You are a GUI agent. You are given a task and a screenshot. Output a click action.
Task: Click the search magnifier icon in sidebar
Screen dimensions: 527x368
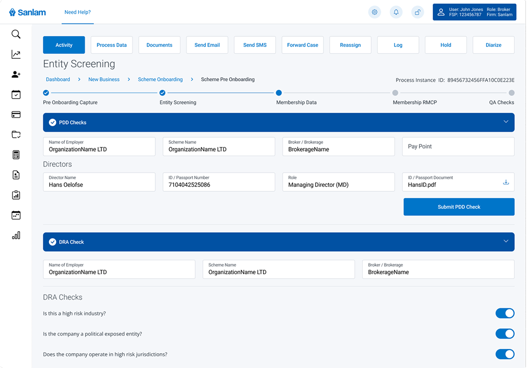(16, 34)
